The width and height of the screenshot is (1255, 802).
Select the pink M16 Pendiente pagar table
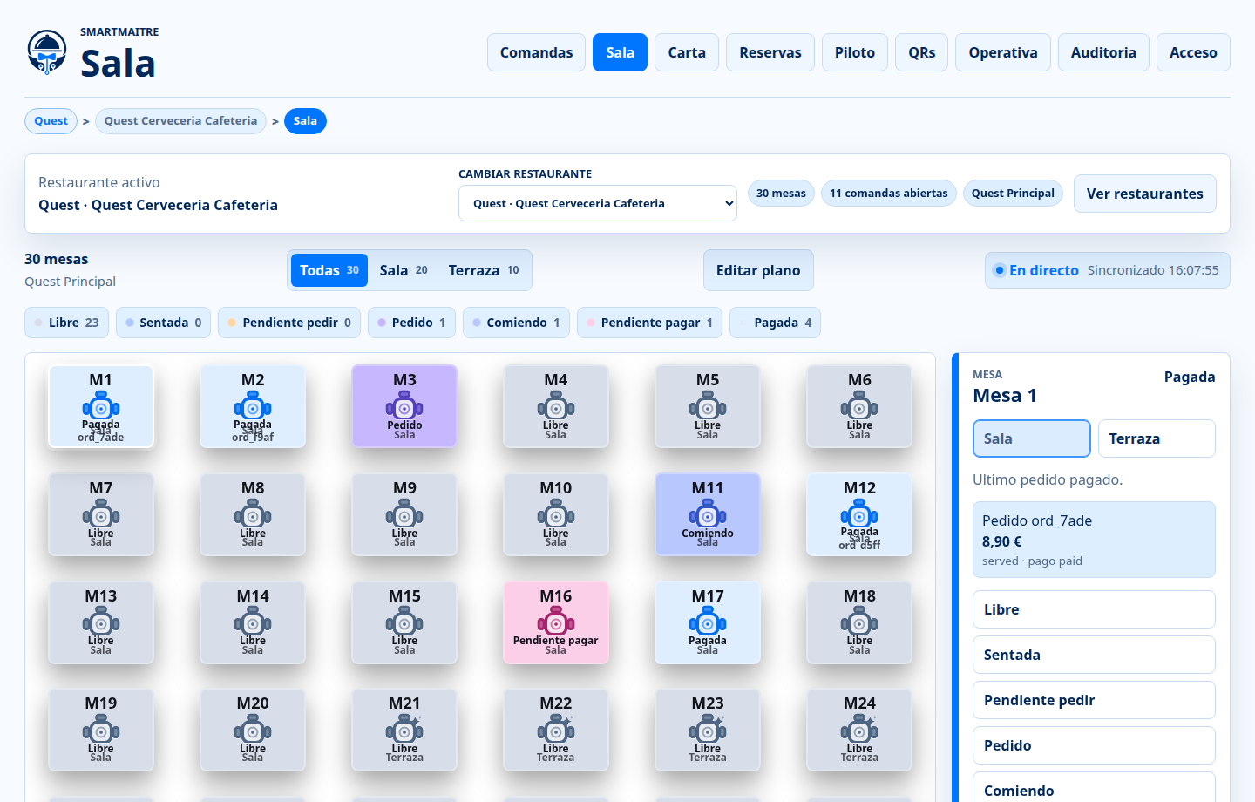(x=556, y=622)
